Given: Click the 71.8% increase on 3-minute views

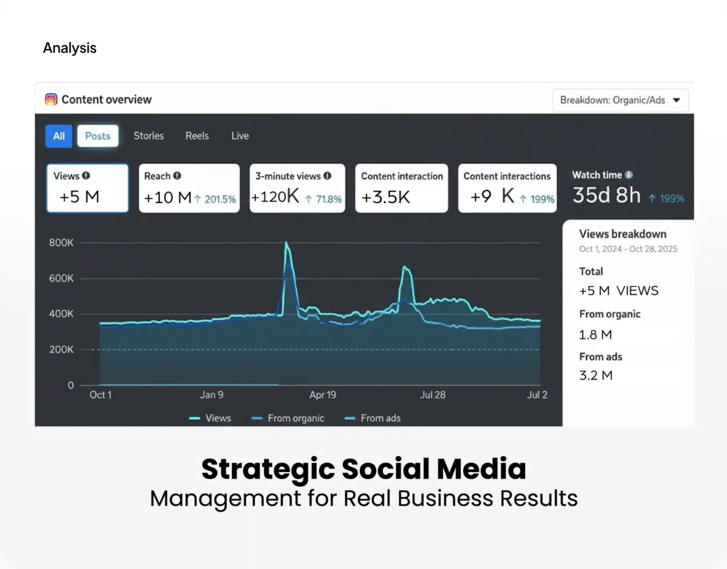Looking at the screenshot, I should [x=323, y=199].
